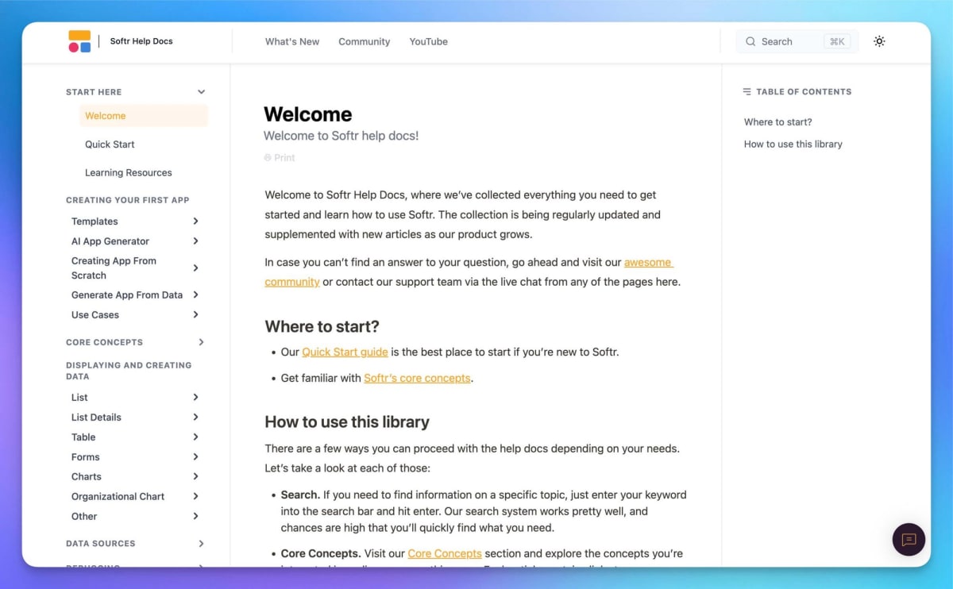This screenshot has height=589, width=953.
Task: Collapse the Start Here section chevron
Action: click(201, 92)
